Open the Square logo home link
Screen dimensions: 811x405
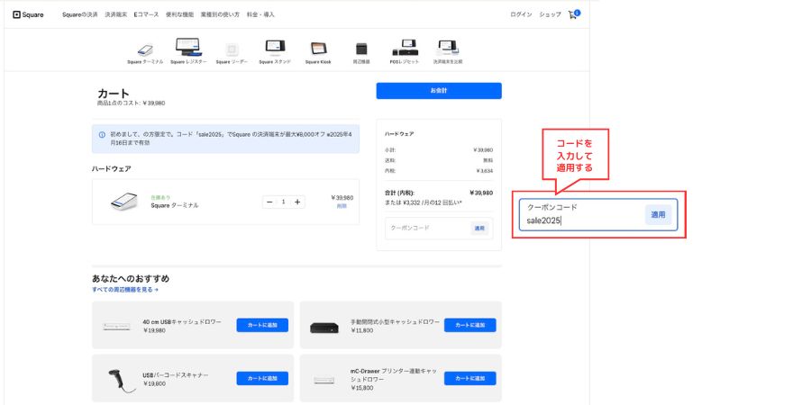click(x=28, y=15)
